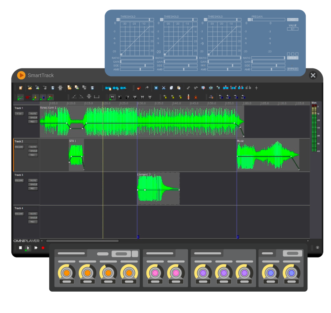Click the paste clipboard icon beside copy
The width and height of the screenshot is (331, 313).
[x=179, y=88]
